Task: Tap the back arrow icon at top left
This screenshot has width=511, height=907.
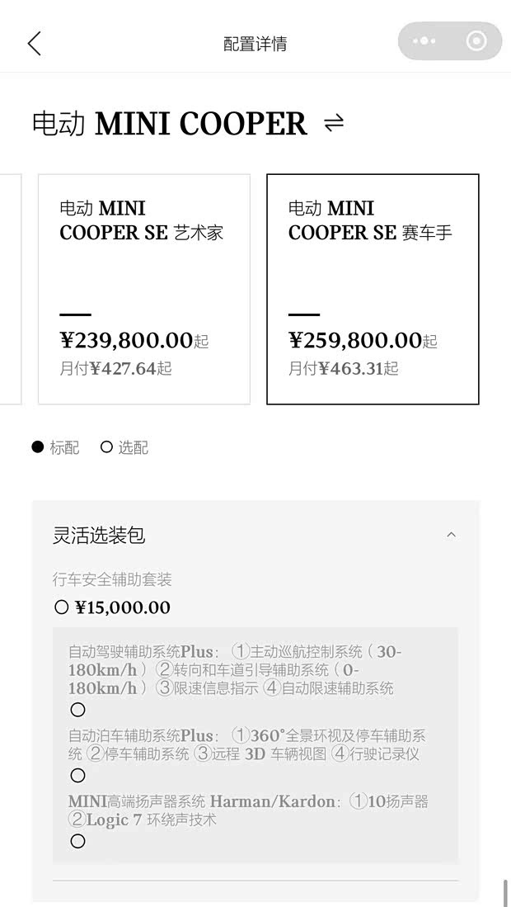Action: [33, 42]
